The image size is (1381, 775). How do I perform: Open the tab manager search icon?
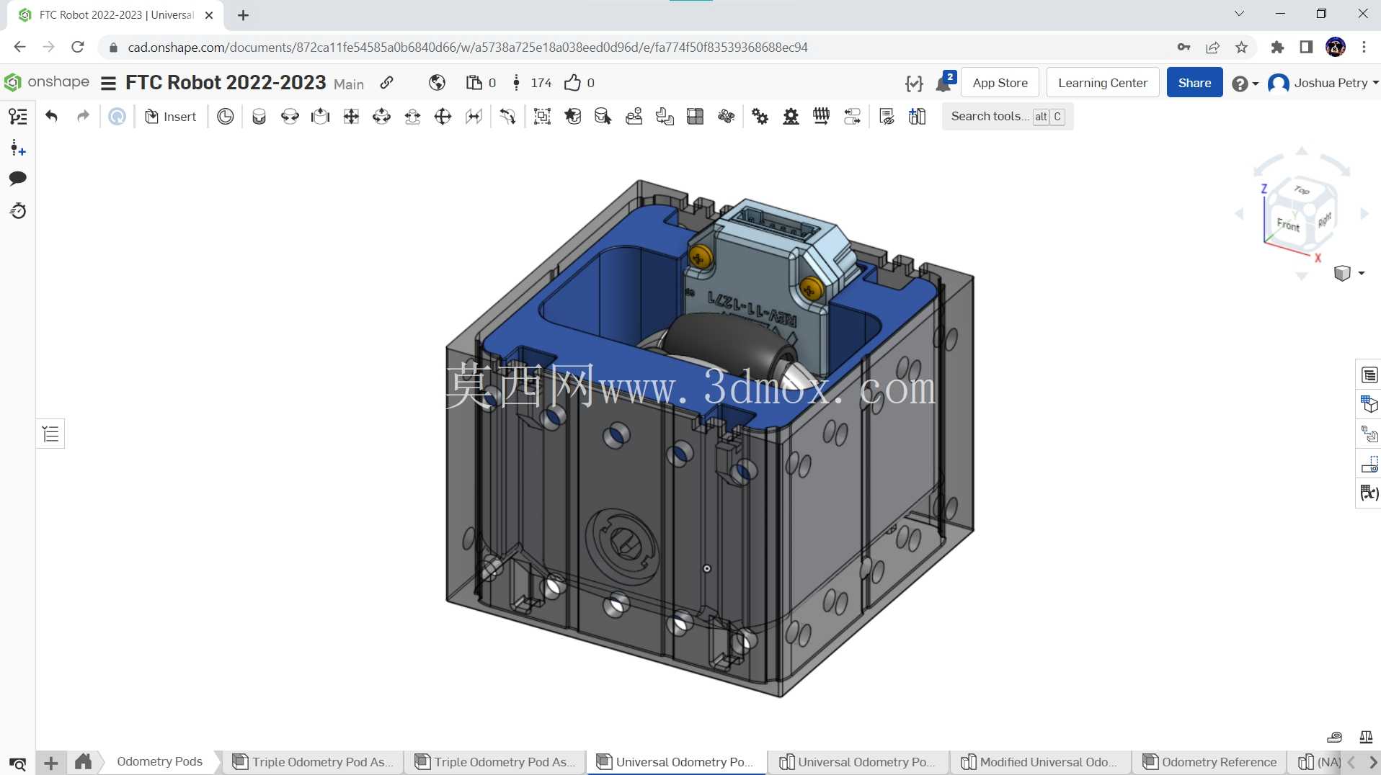coord(18,763)
